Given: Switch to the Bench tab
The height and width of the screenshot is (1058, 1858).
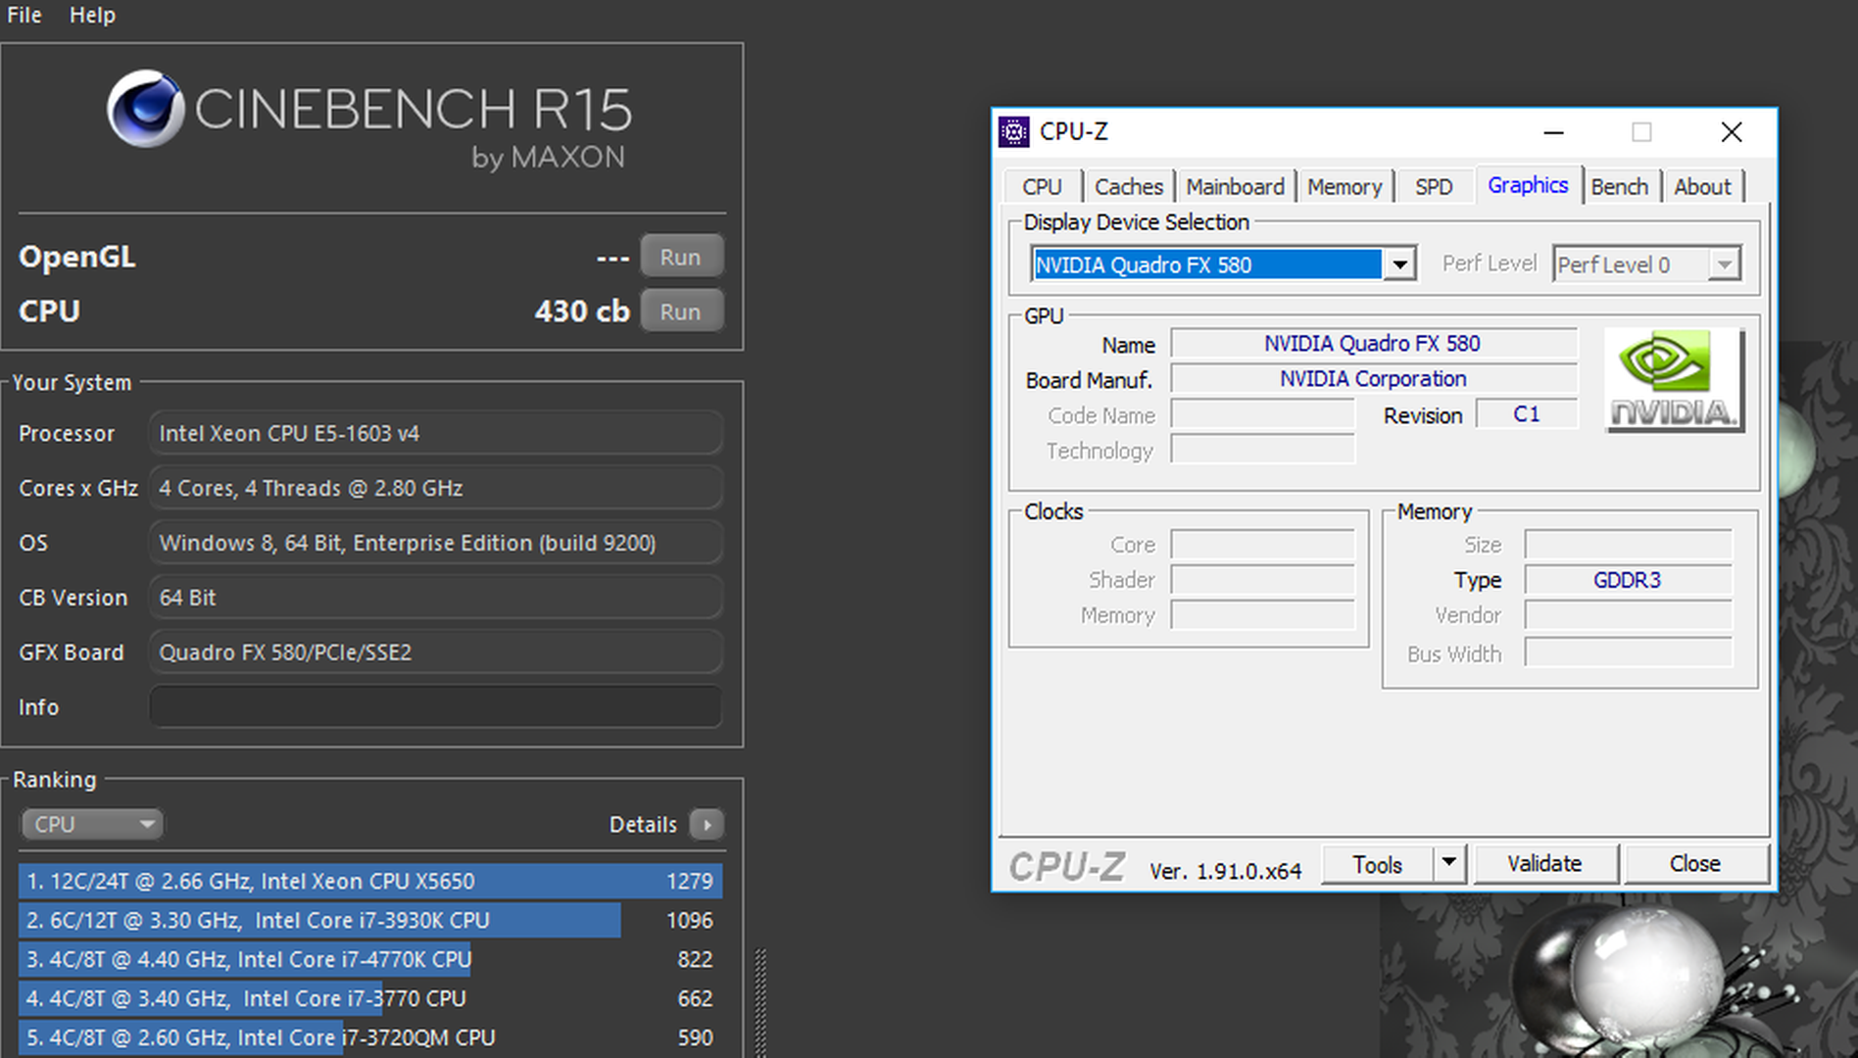Looking at the screenshot, I should (1619, 186).
